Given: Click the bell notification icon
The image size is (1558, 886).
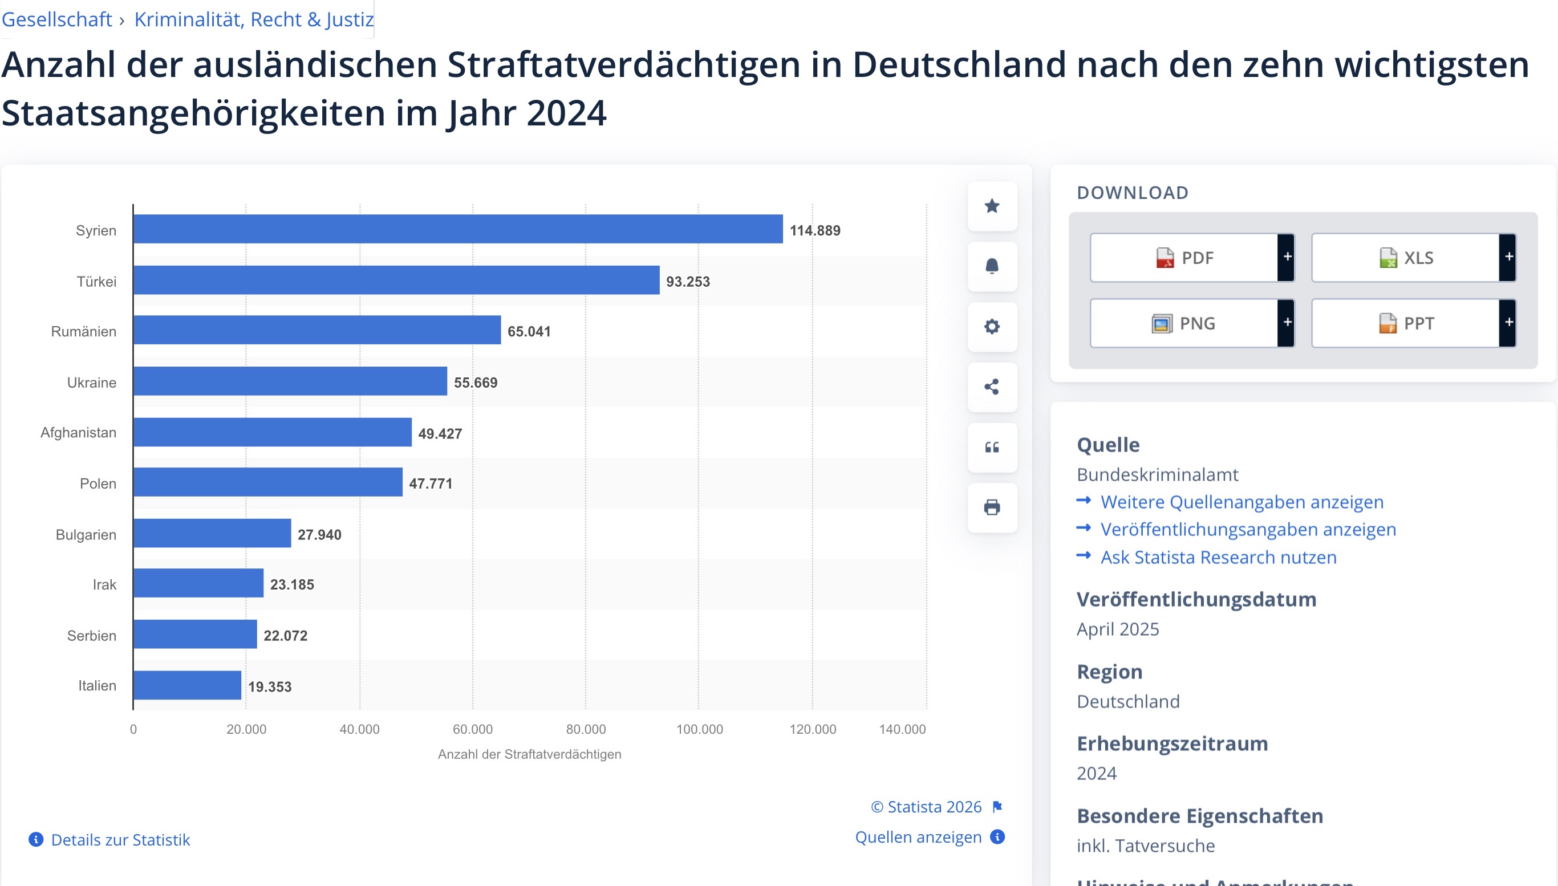Looking at the screenshot, I should [x=992, y=266].
